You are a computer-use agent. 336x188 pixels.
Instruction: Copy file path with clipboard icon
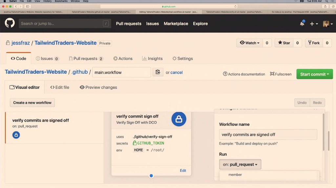point(158,72)
